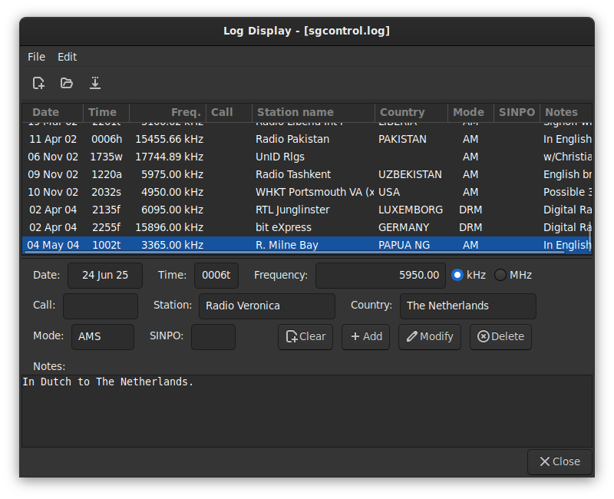Sort by the Mode column header

point(470,112)
